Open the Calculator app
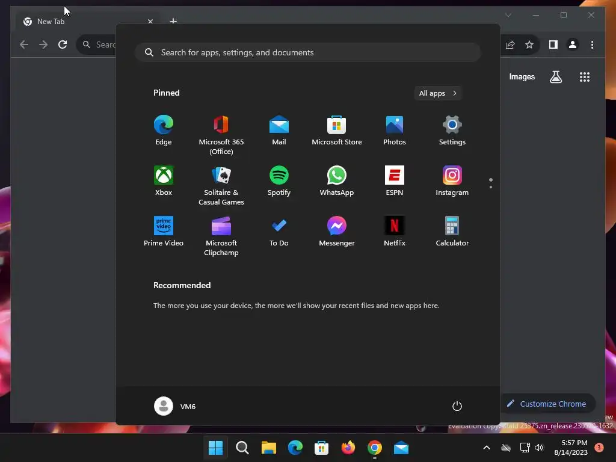 coord(452,232)
